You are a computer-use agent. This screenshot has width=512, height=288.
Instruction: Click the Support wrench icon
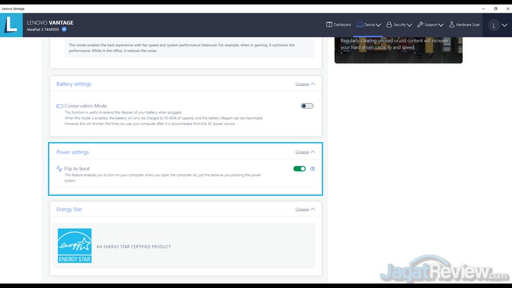420,25
